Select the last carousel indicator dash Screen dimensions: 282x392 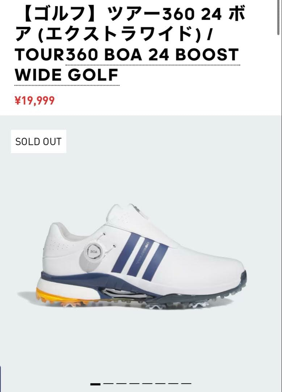[x=186, y=384]
